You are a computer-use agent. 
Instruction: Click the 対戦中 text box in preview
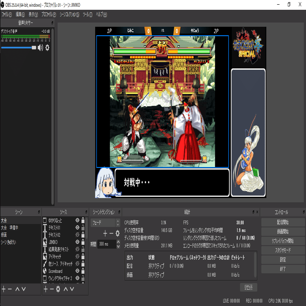tap(172, 182)
